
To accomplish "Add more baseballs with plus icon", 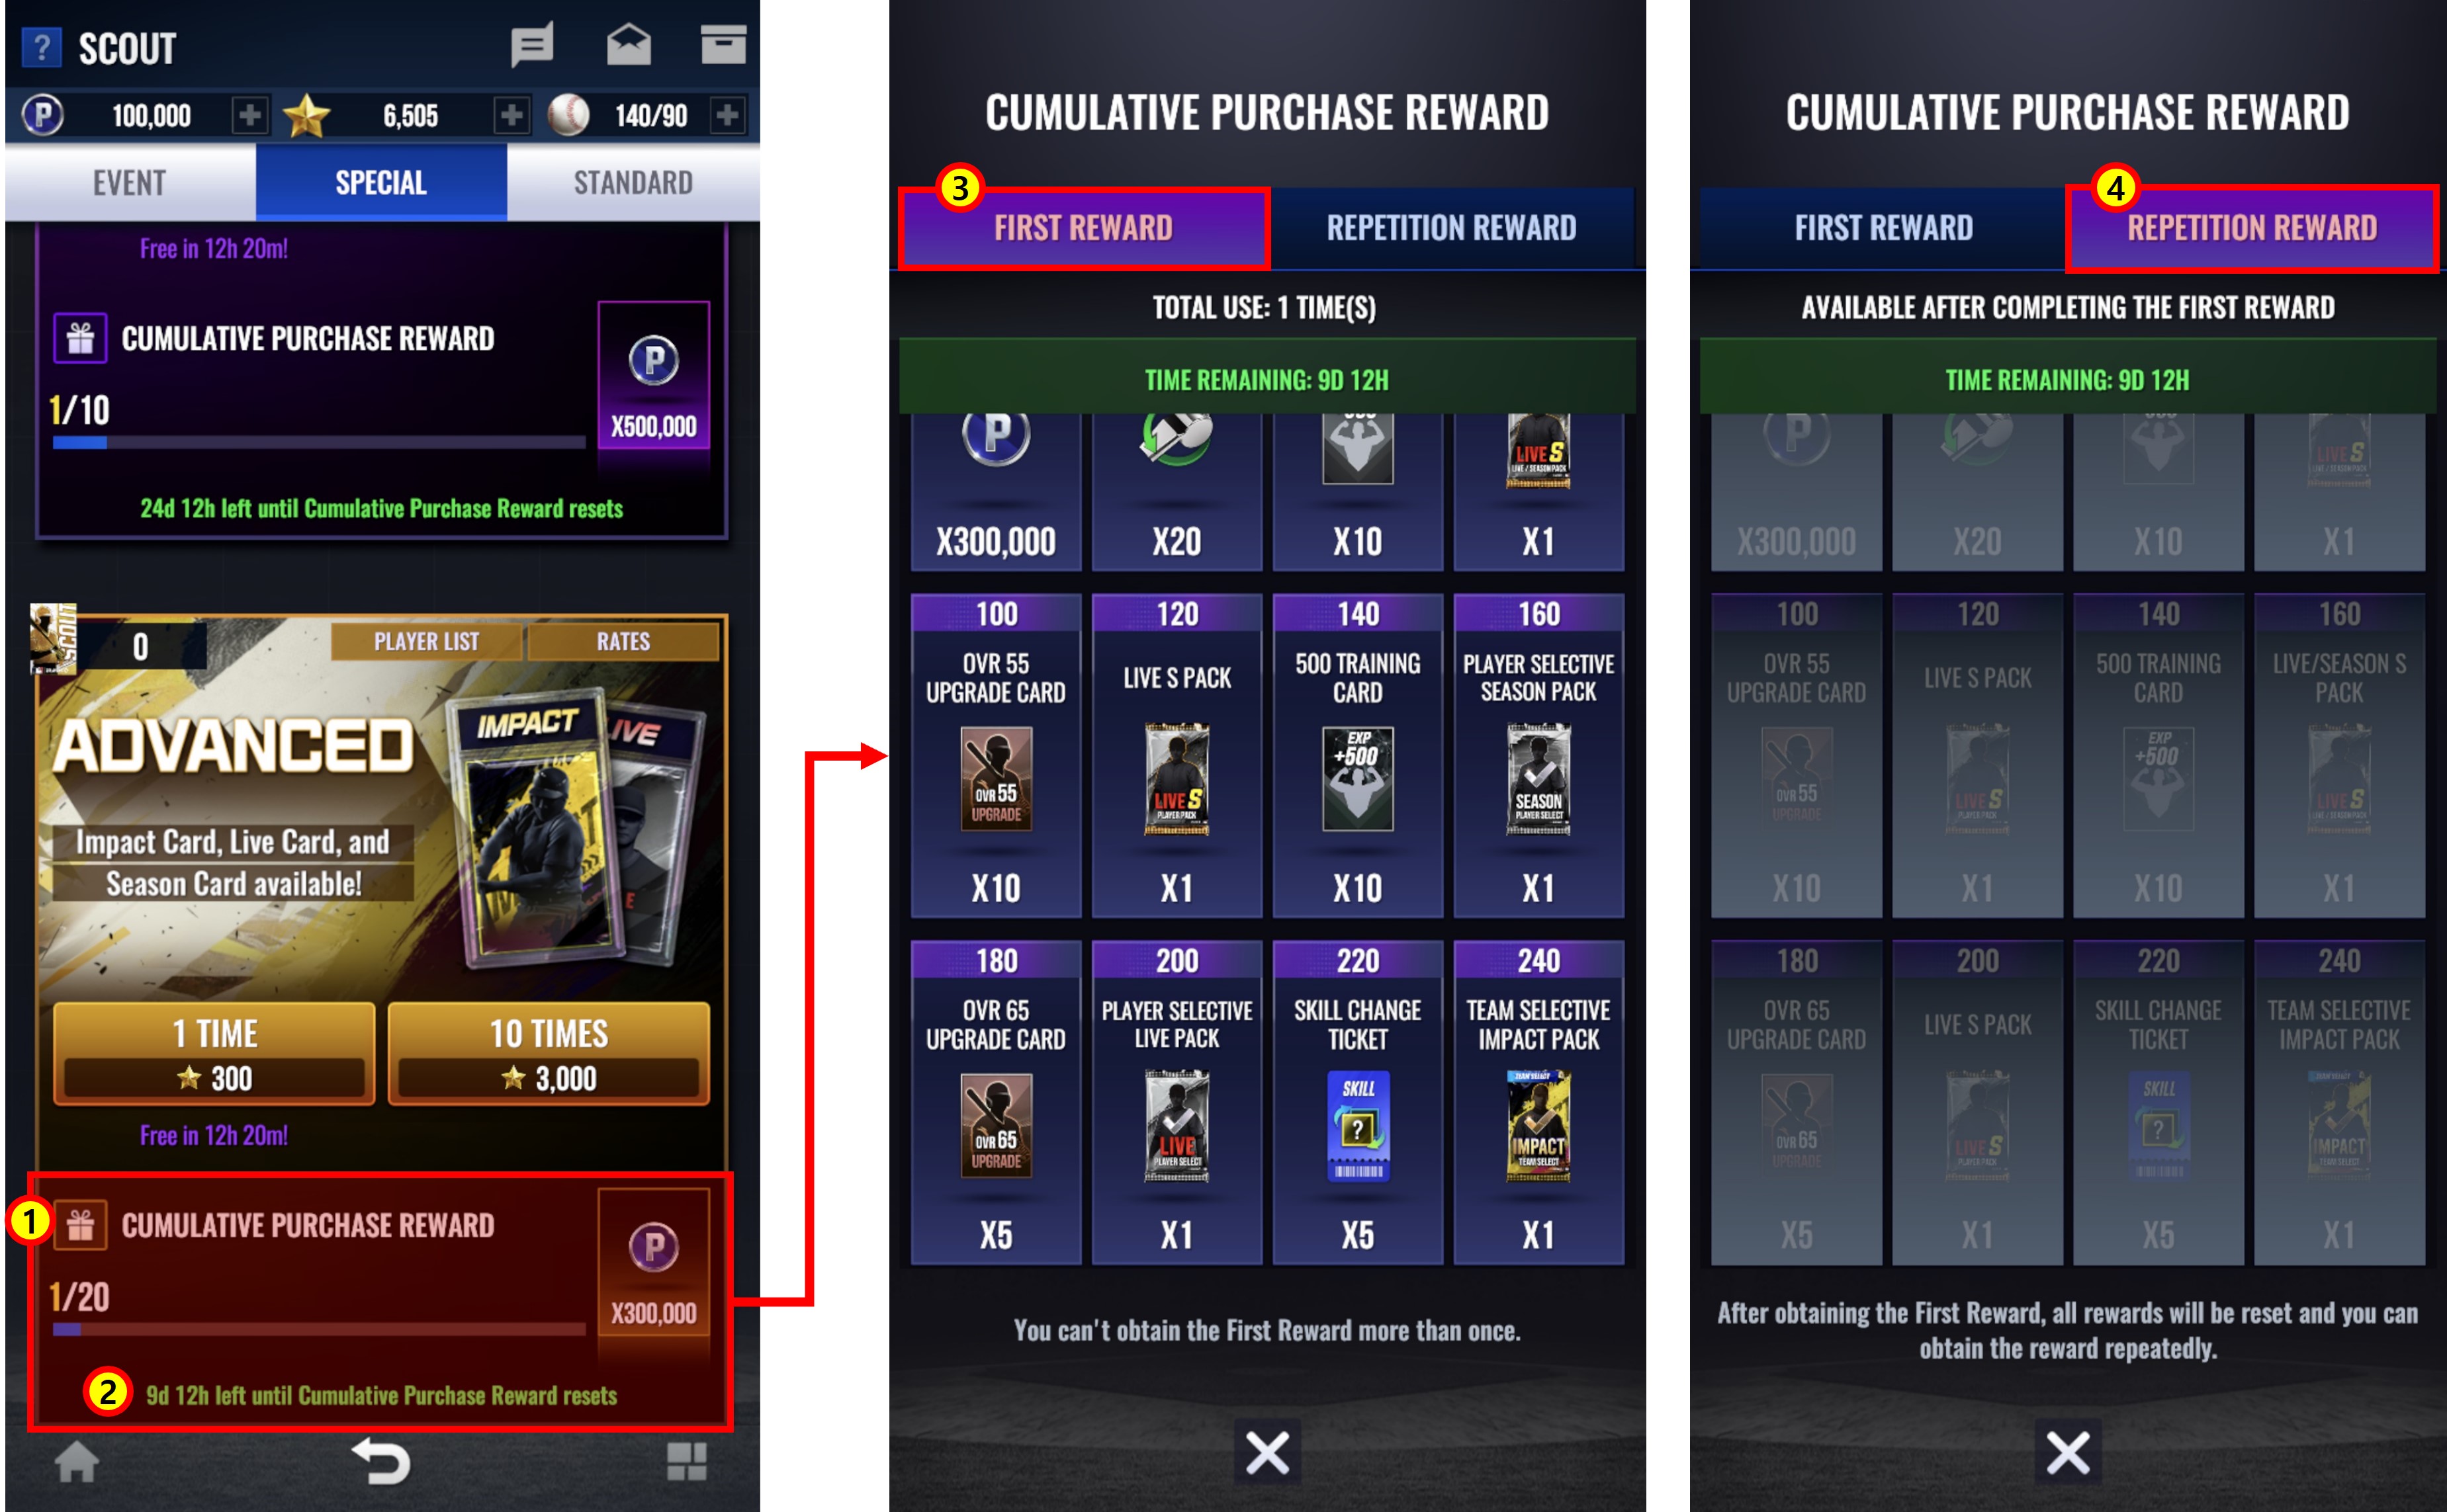I will pyautogui.click(x=727, y=115).
